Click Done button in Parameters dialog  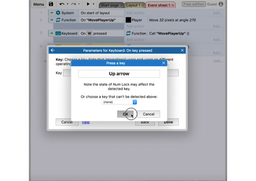(168, 122)
